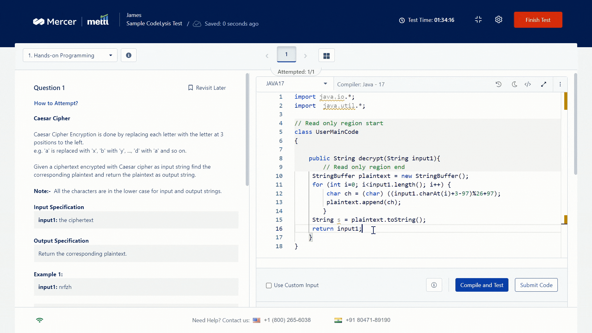
Task: Click the India phone number +91 80471-89190
Action: click(x=368, y=320)
